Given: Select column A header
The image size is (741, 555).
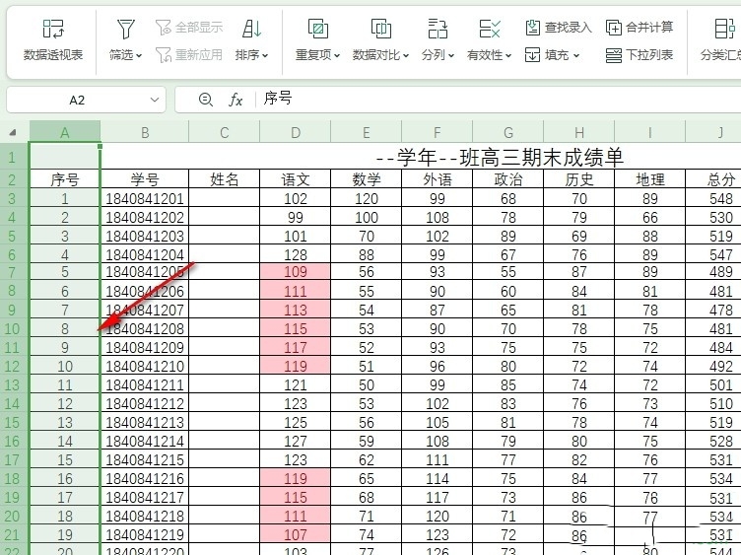Looking at the screenshot, I should tap(65, 132).
